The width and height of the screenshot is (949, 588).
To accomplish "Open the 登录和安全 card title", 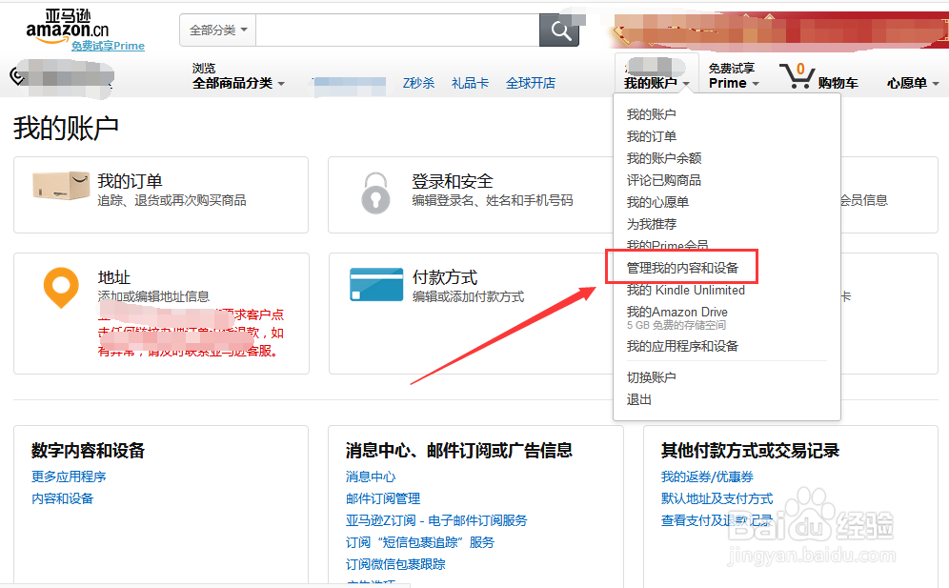I will pos(452,181).
